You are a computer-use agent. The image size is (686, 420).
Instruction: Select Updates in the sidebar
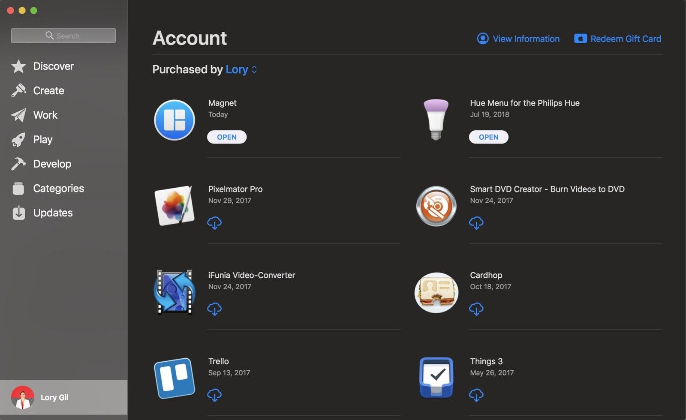[52, 213]
